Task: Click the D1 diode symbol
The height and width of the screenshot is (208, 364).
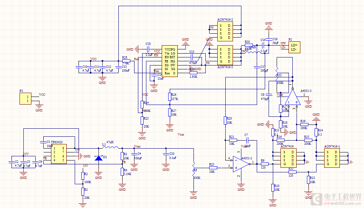Action: click(98, 158)
